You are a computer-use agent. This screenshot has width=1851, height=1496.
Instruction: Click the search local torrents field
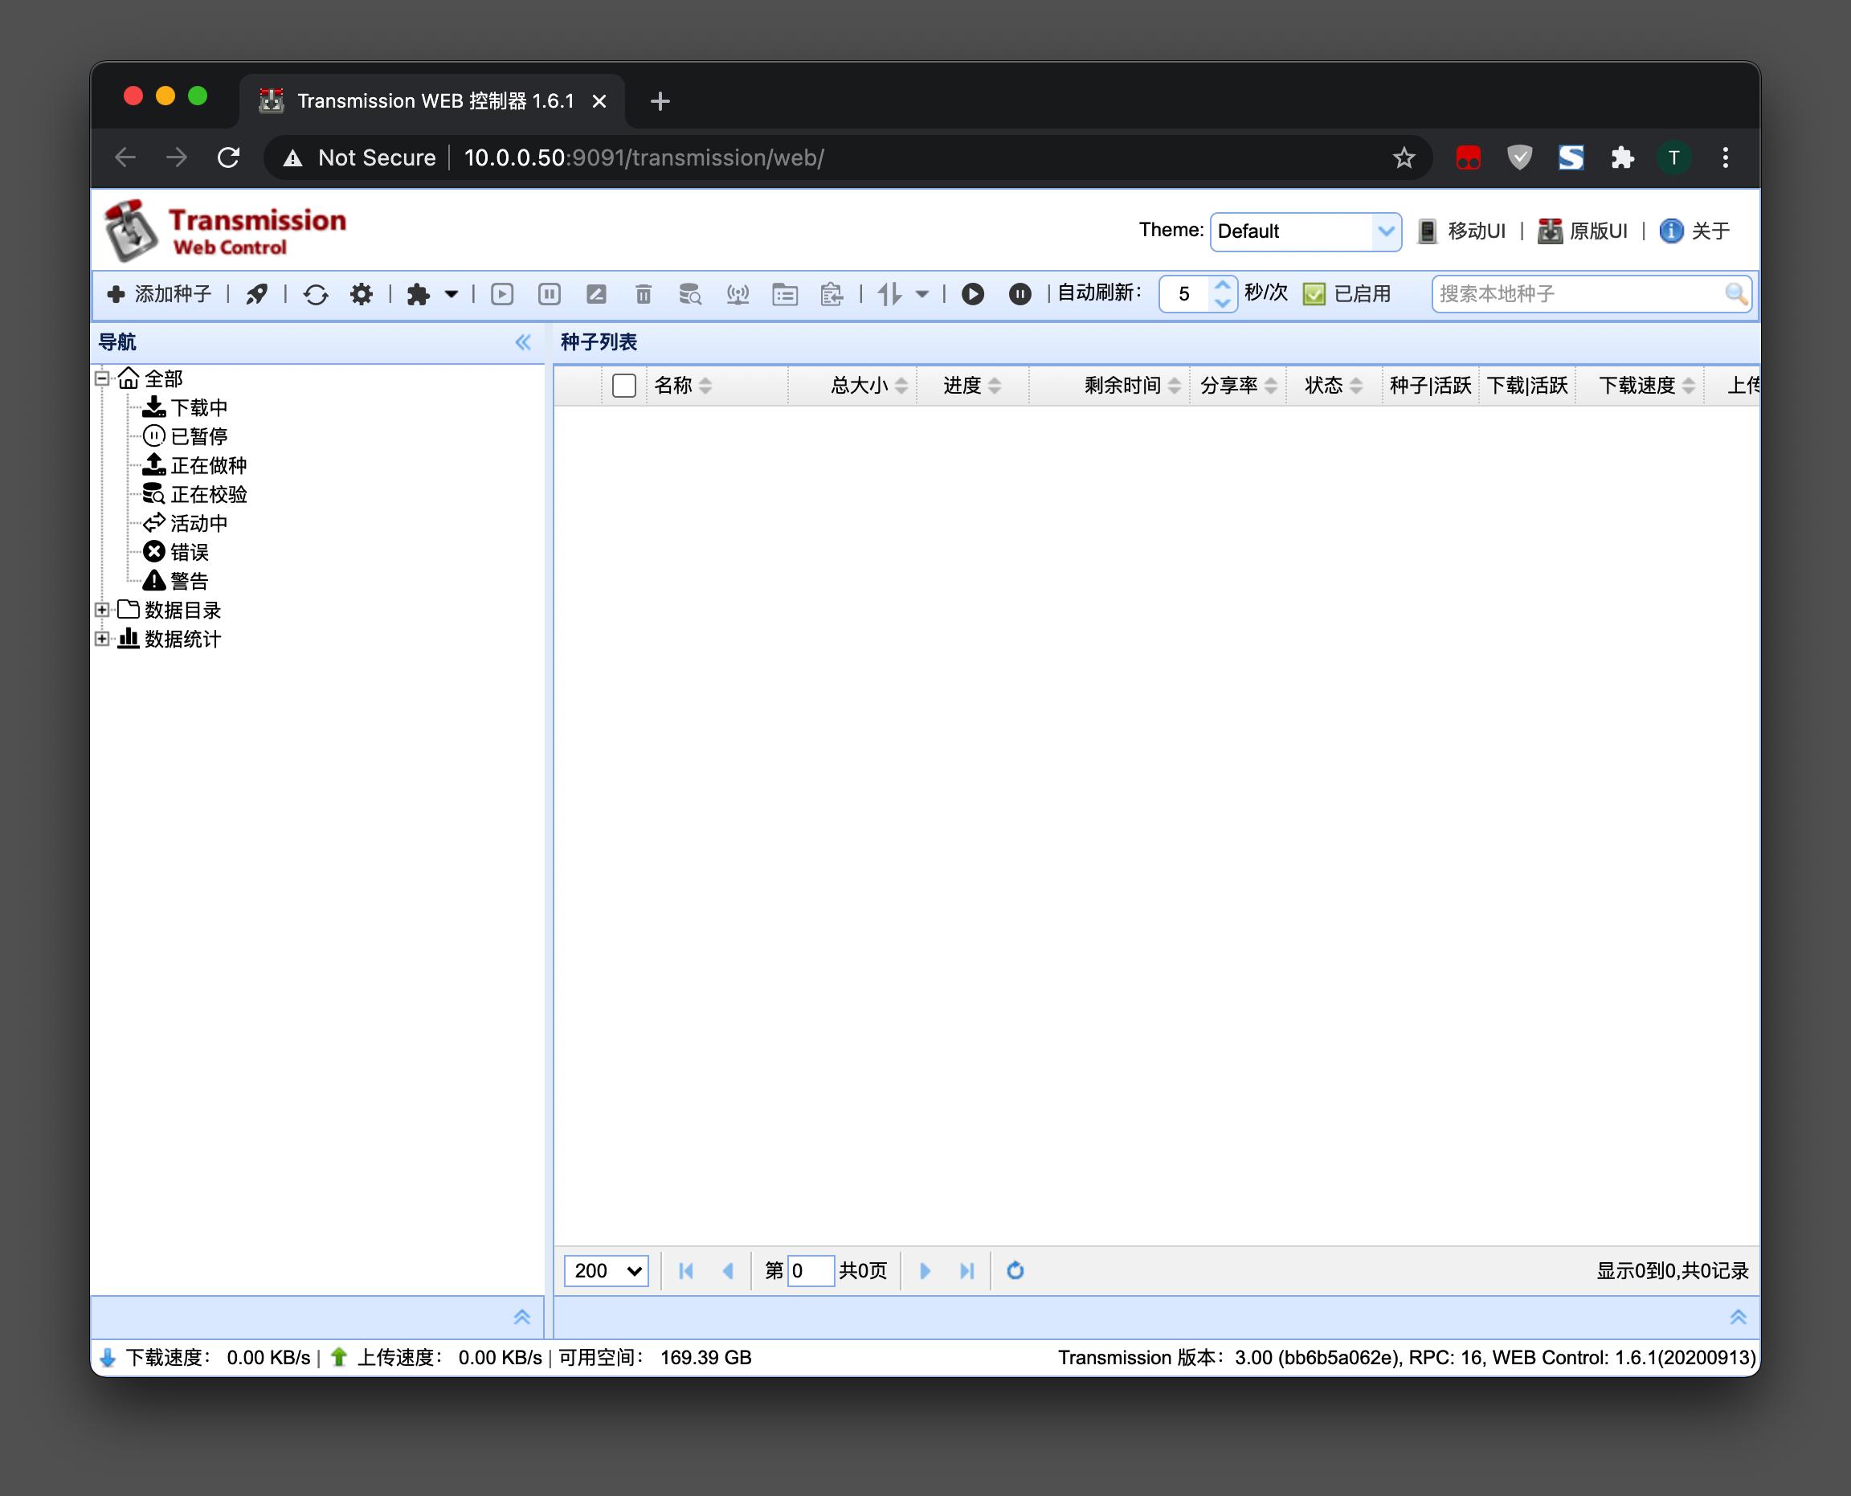[1575, 295]
